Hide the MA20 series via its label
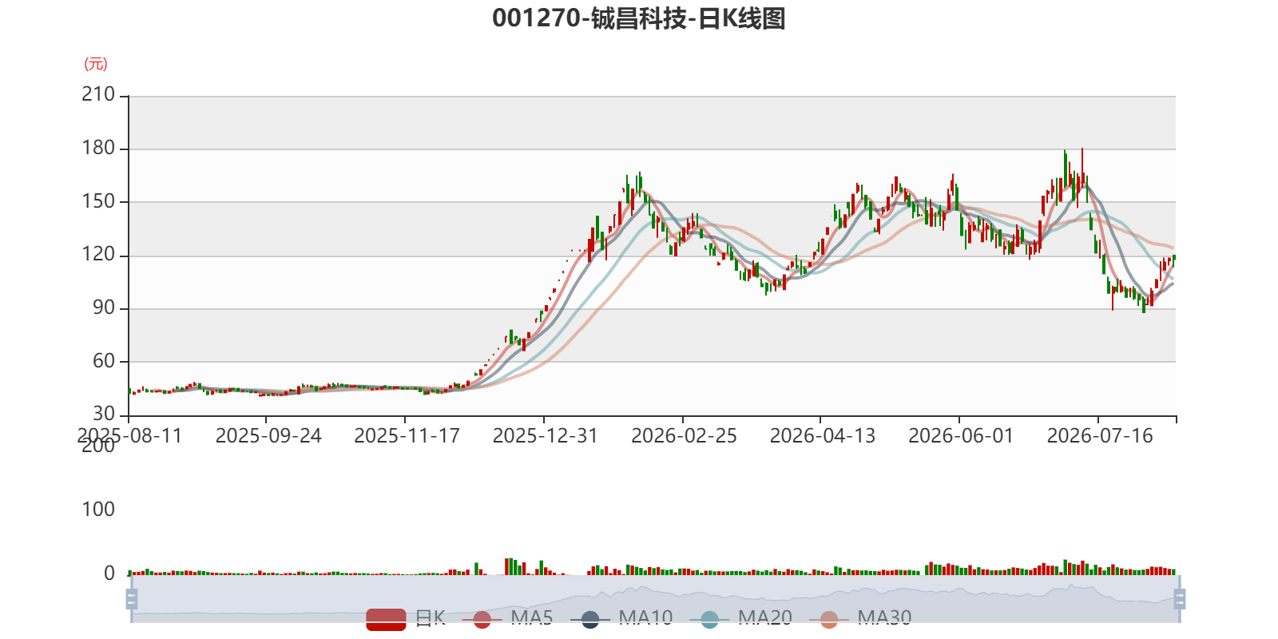 coord(765,617)
